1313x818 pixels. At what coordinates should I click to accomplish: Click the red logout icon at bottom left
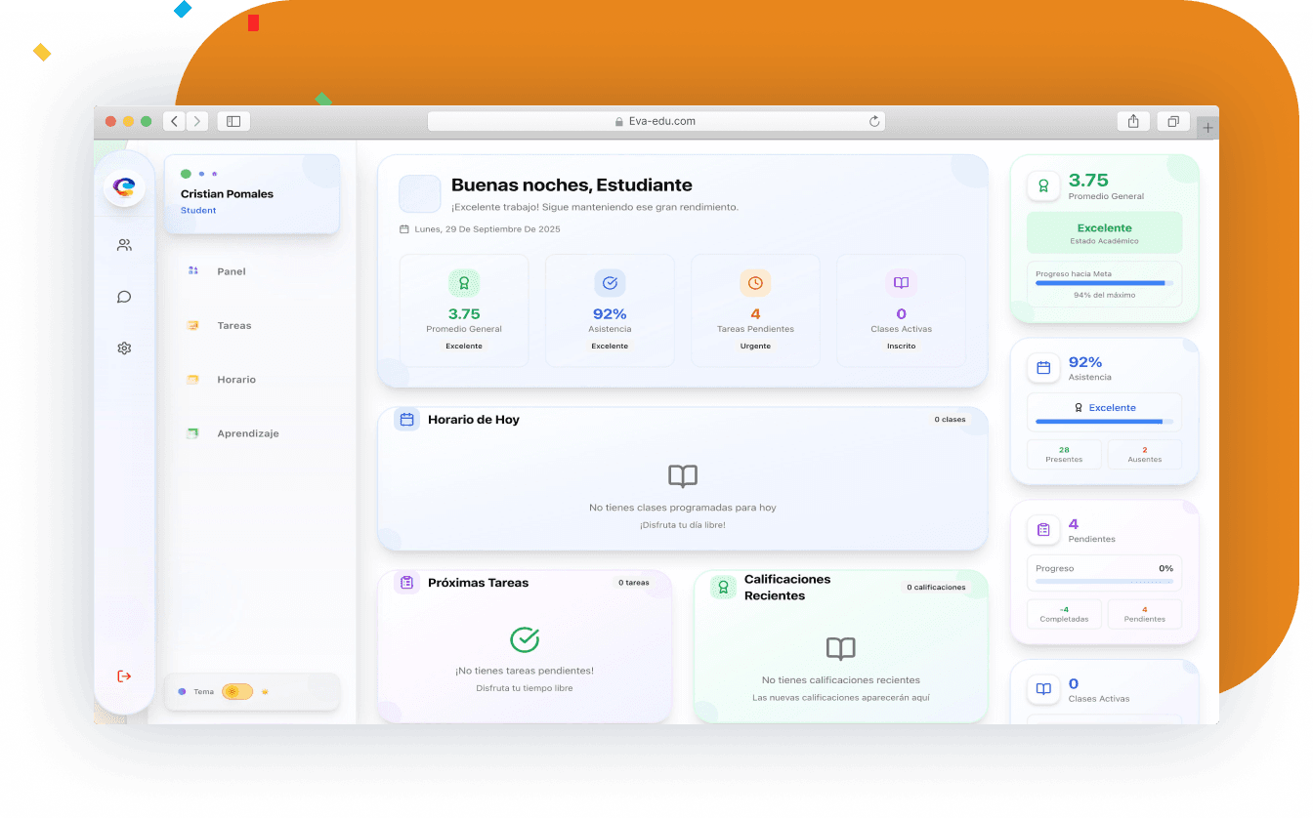pos(124,675)
